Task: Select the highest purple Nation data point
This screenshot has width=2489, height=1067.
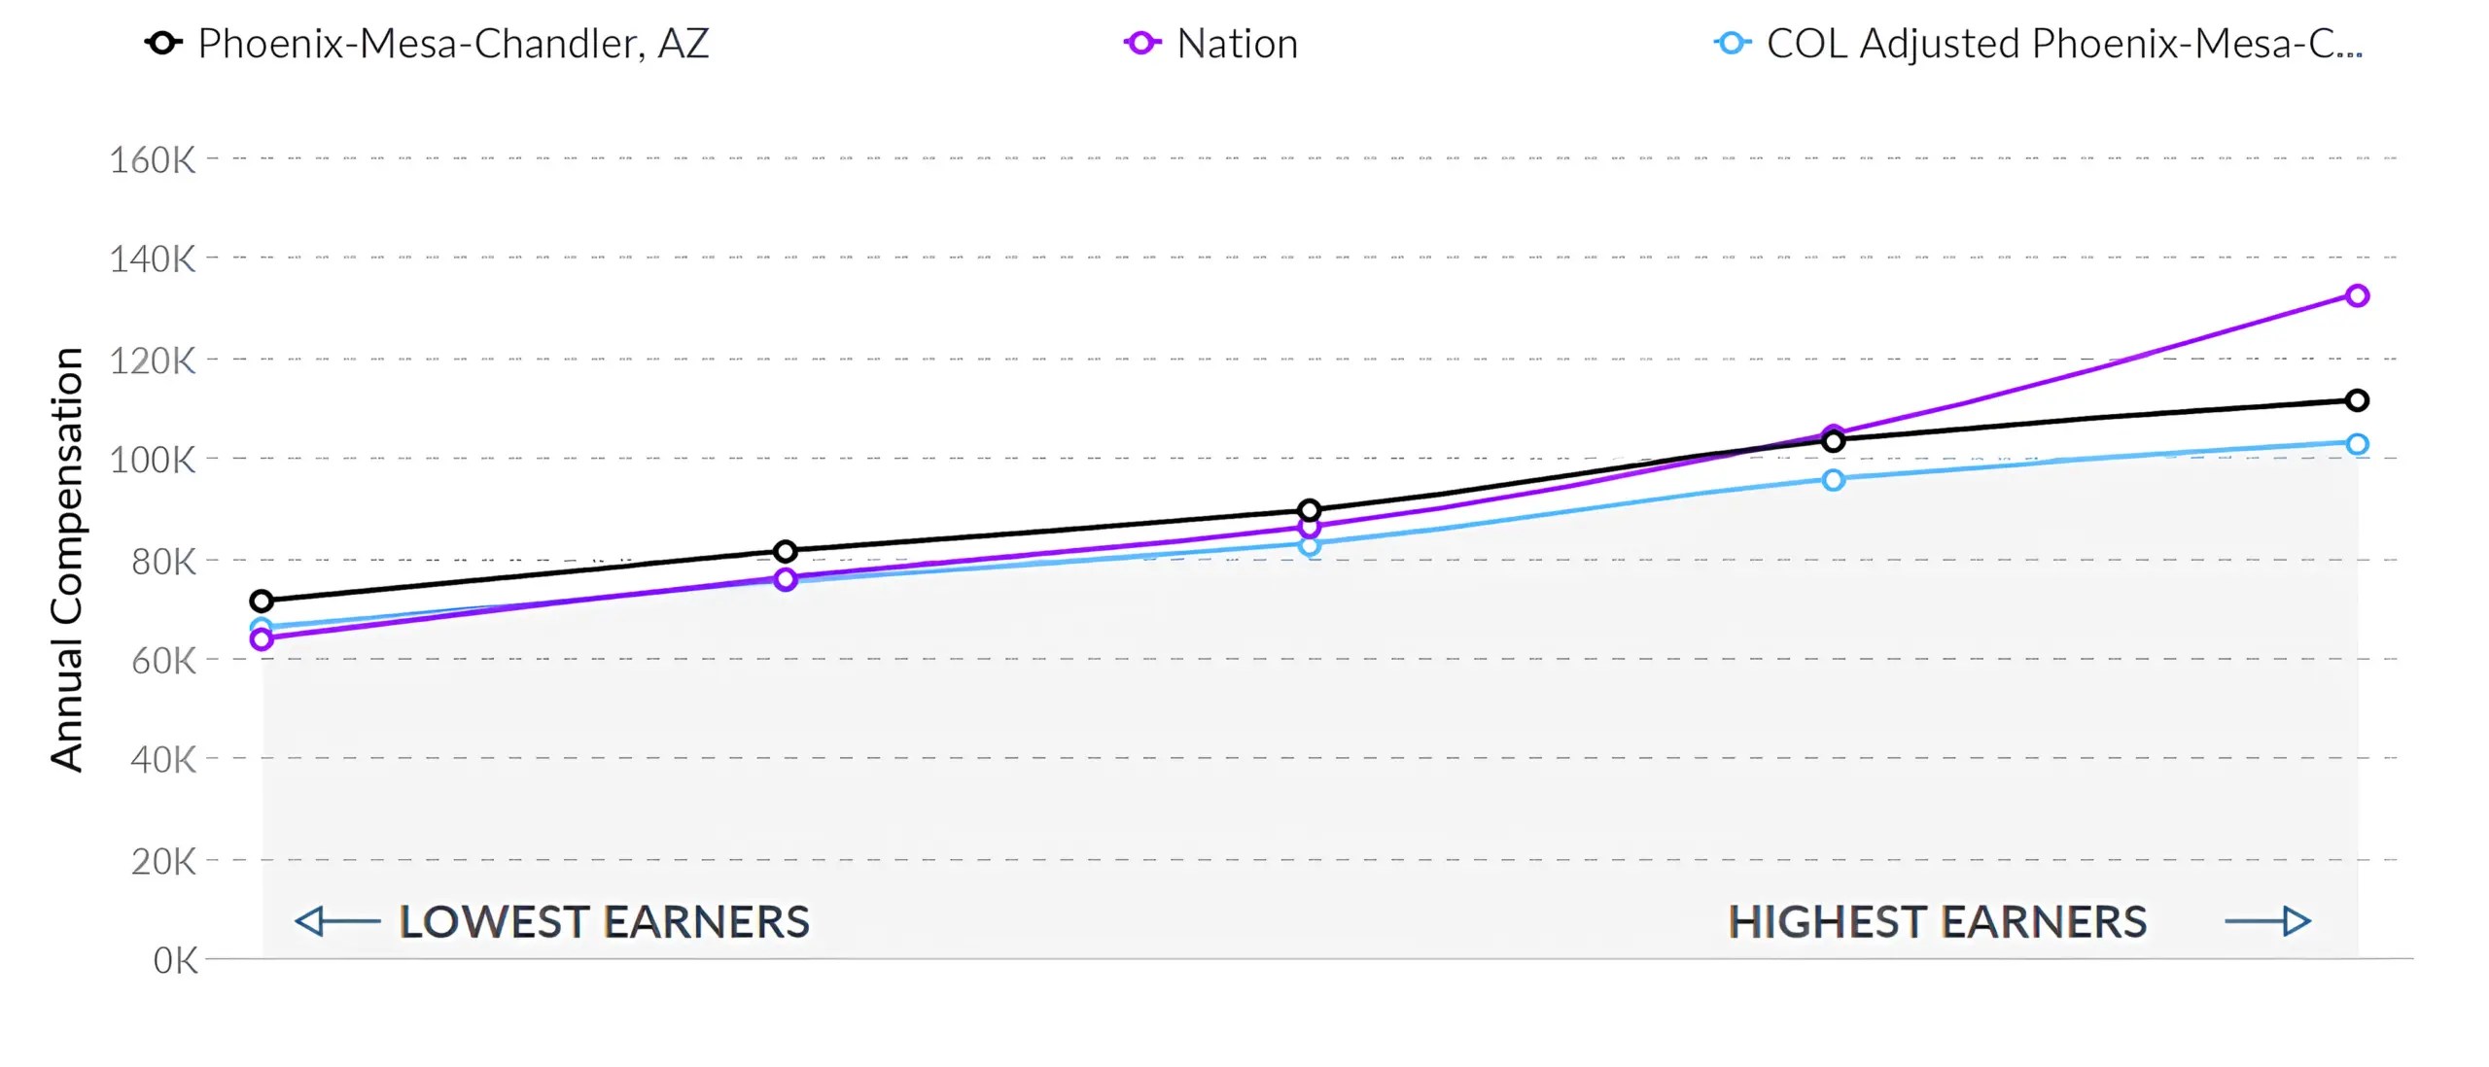Action: tap(2357, 295)
